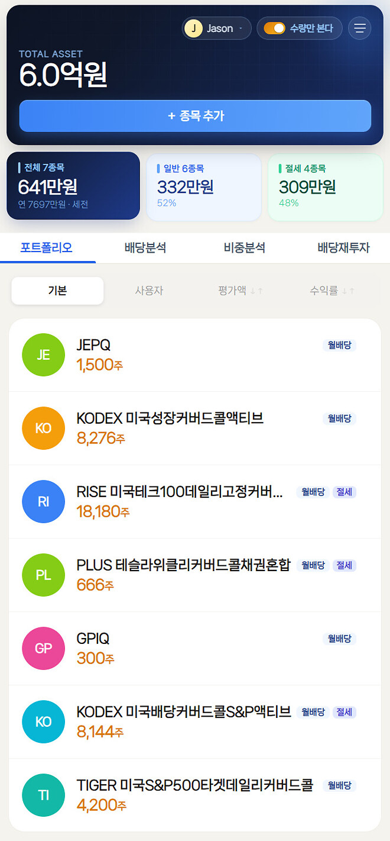Open the hamburger menu at top right

point(360,28)
